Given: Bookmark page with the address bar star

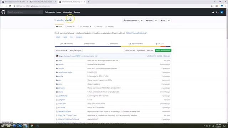Looking at the screenshot, I should [x=212, y=6].
